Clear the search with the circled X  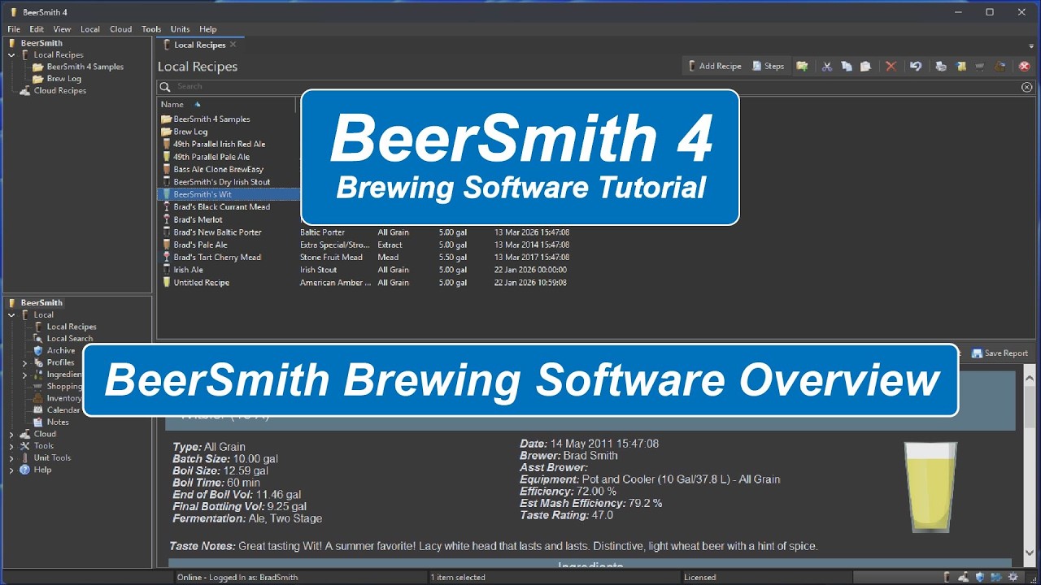[x=1026, y=86]
